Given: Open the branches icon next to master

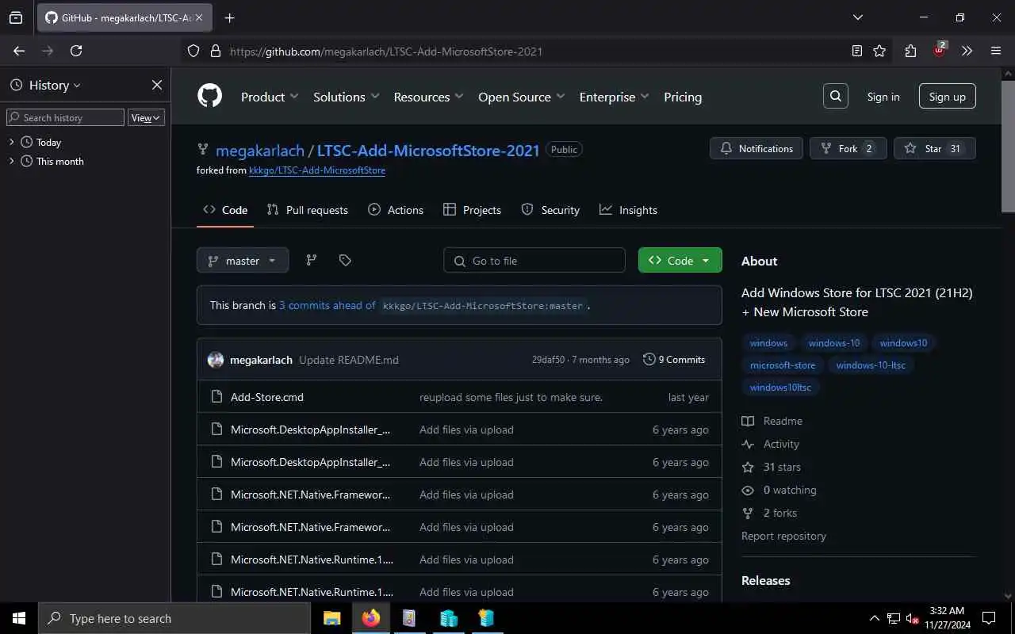Looking at the screenshot, I should (312, 260).
